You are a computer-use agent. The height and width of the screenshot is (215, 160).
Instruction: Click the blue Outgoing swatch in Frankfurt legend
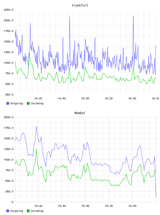pyautogui.click(x=8, y=103)
